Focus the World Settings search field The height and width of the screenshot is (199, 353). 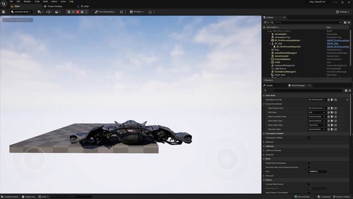pyautogui.click(x=303, y=91)
